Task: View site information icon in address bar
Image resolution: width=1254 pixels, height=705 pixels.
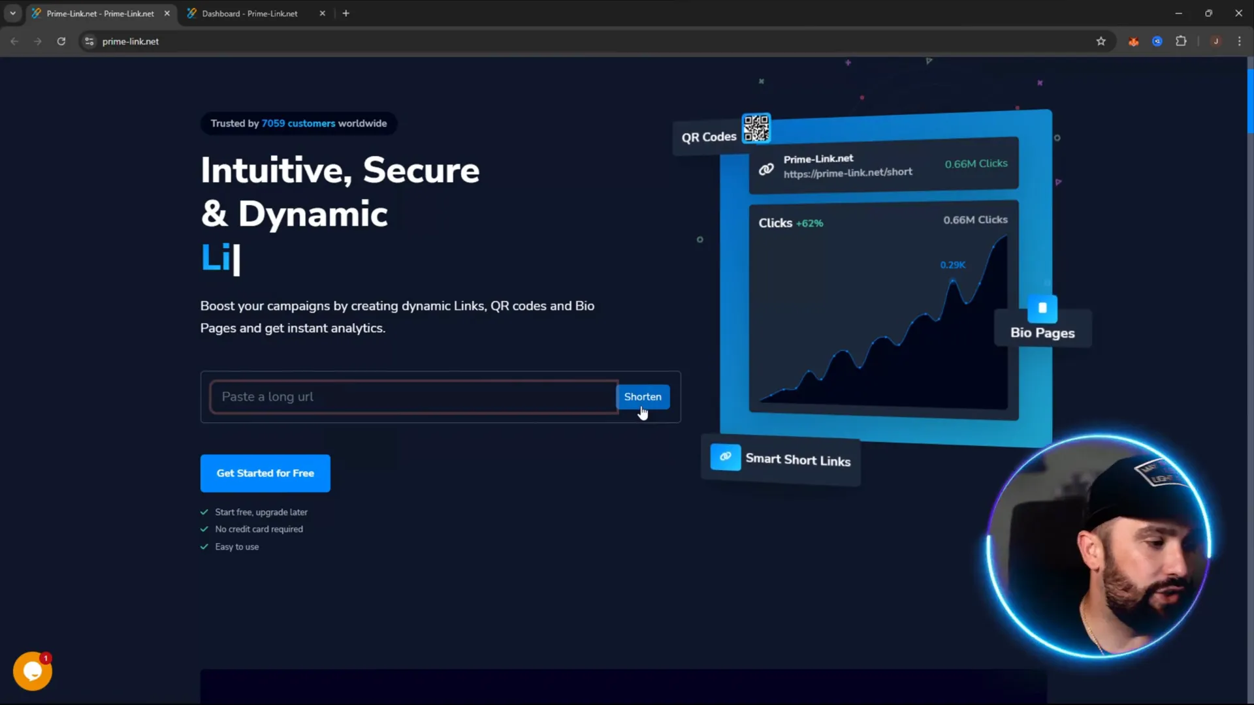Action: pyautogui.click(x=89, y=41)
